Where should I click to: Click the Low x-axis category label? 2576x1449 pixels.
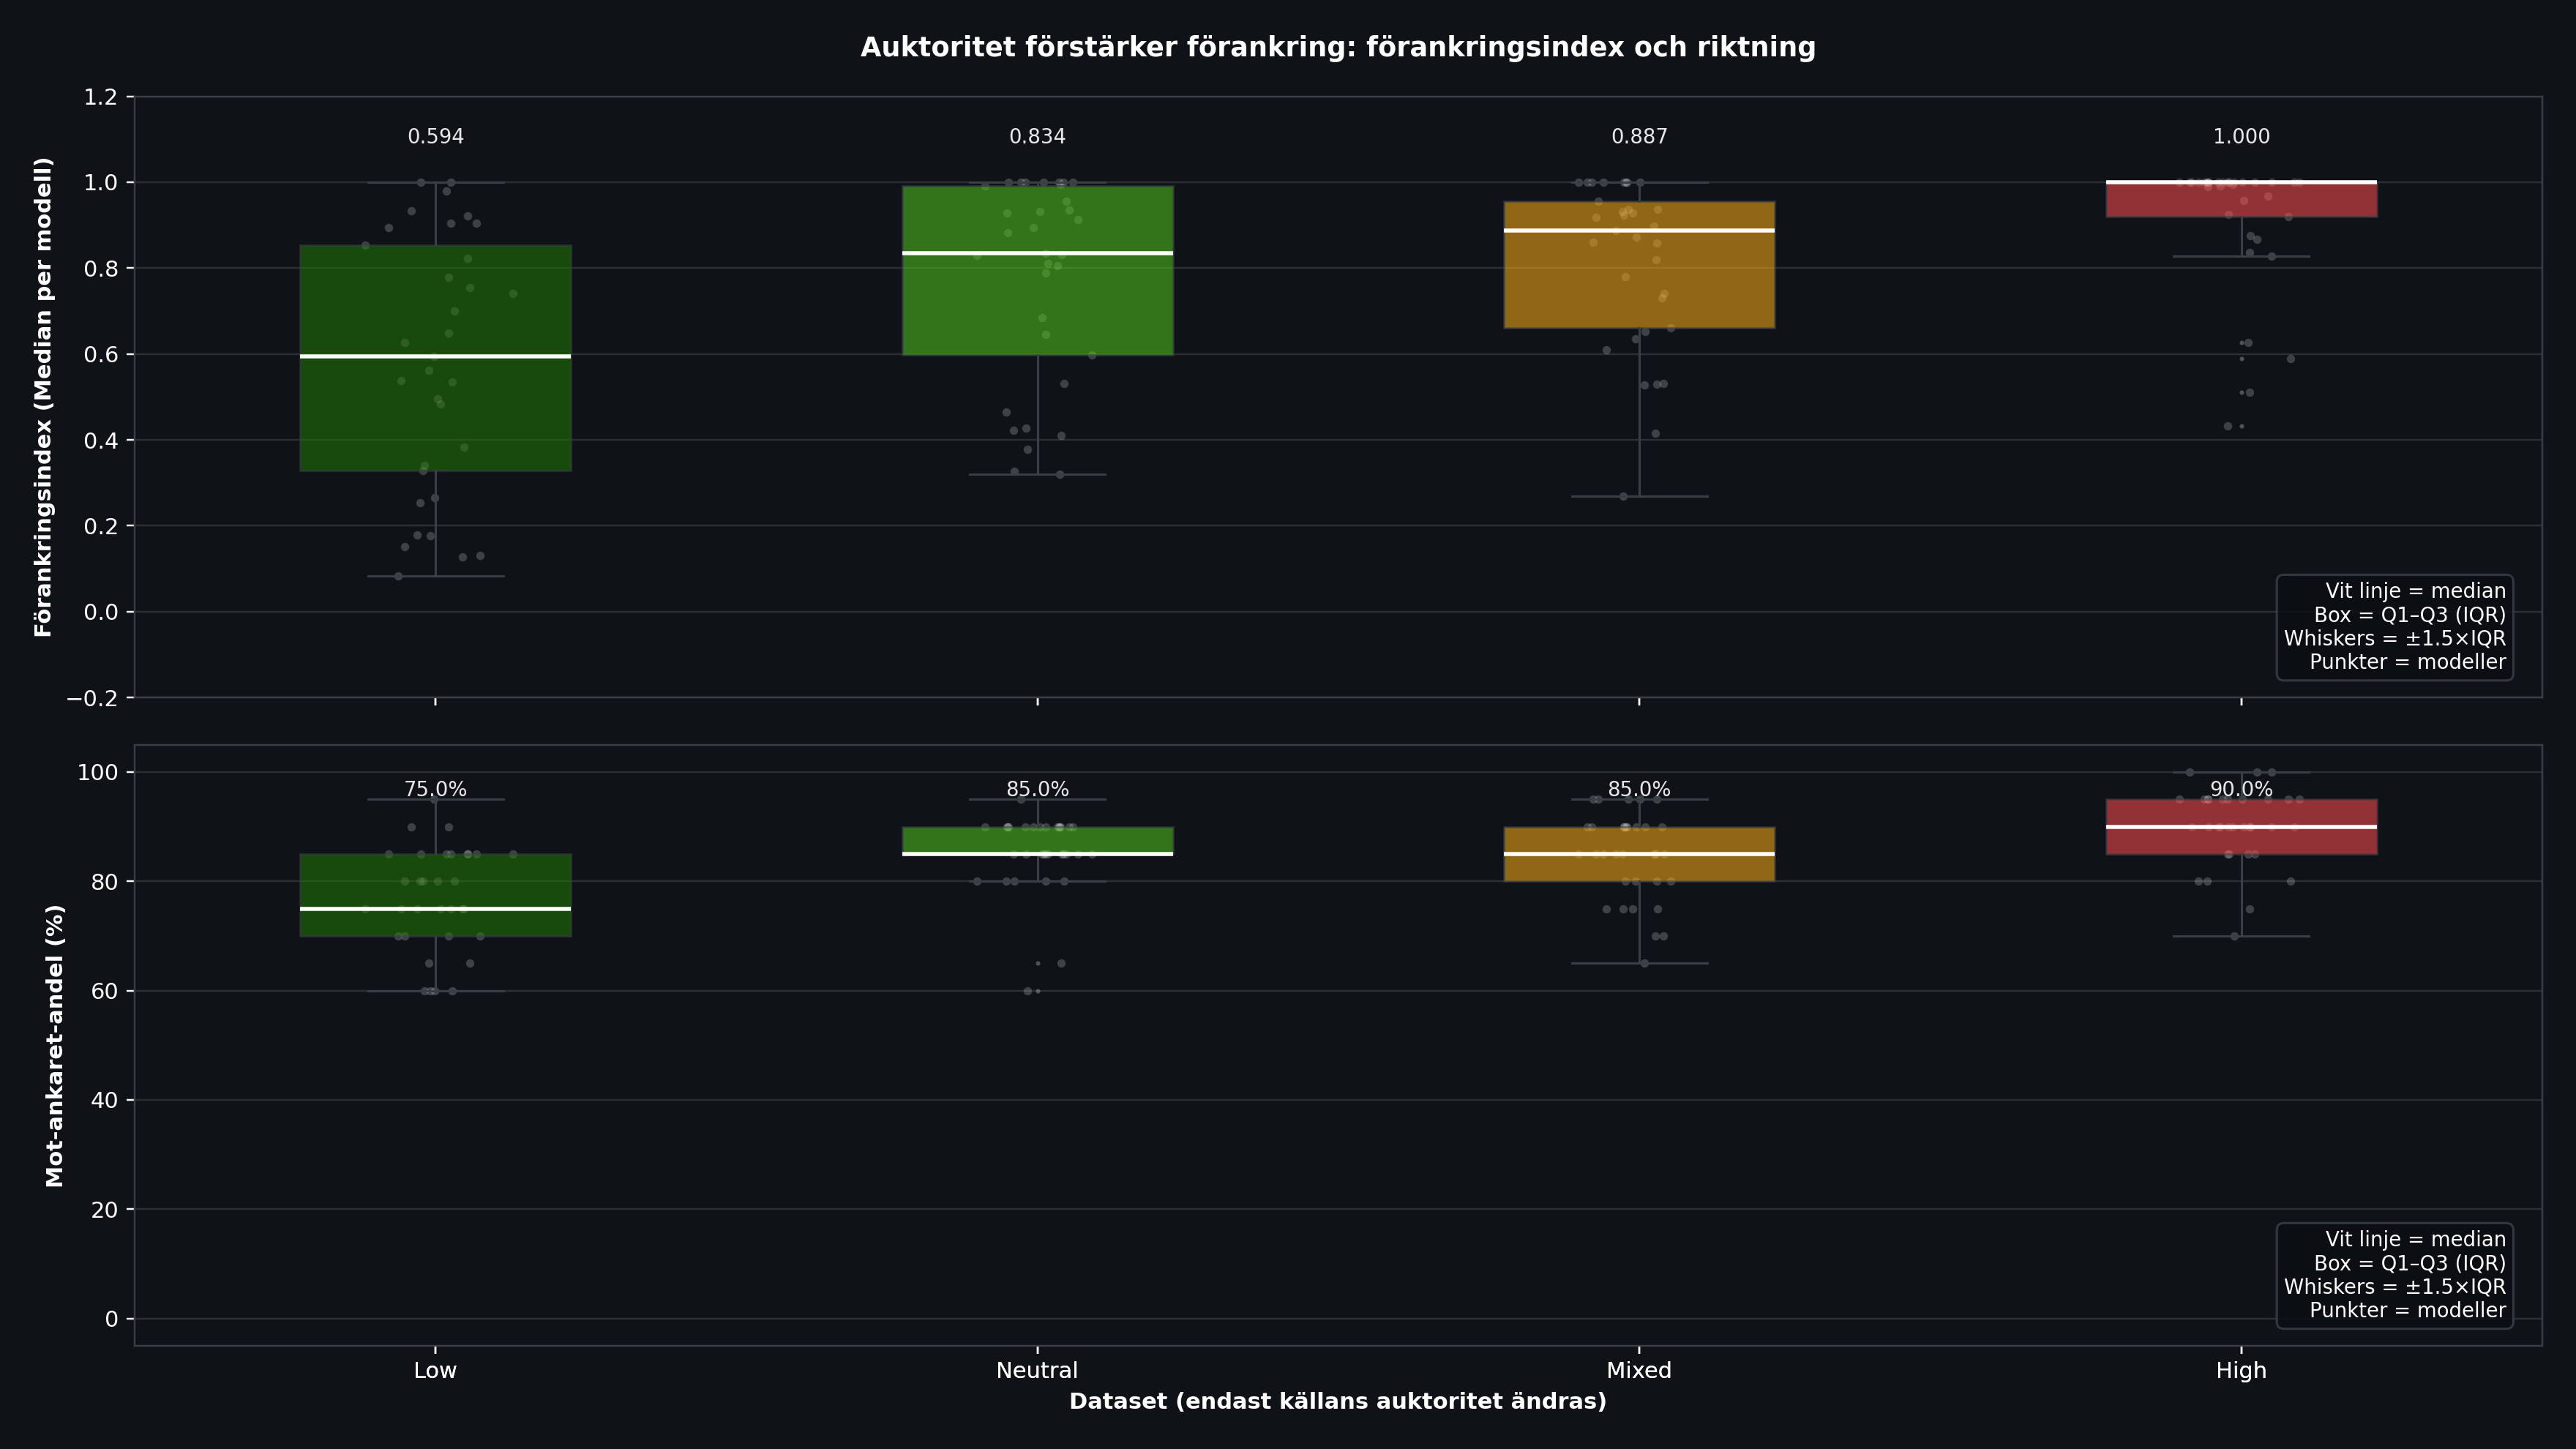(x=435, y=1371)
